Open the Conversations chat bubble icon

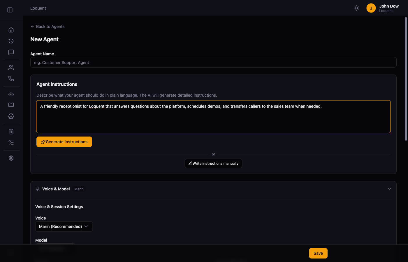[x=11, y=52]
